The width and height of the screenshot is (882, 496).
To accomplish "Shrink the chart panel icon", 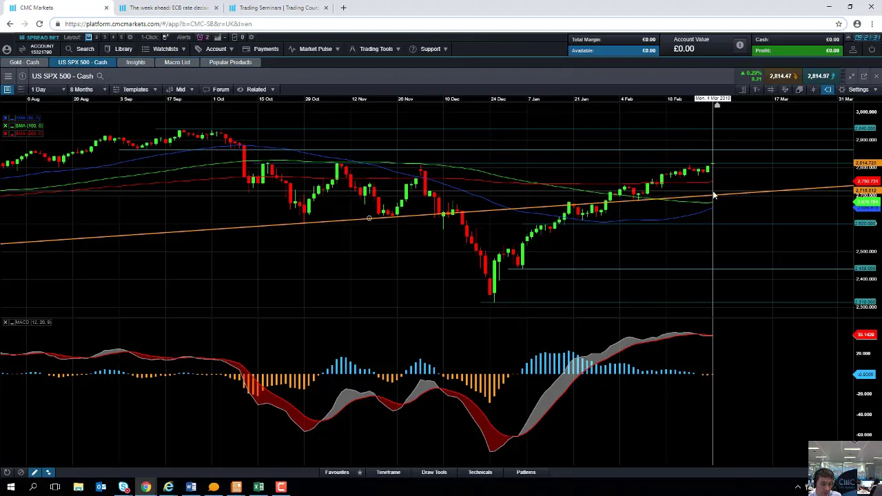I will (852, 76).
